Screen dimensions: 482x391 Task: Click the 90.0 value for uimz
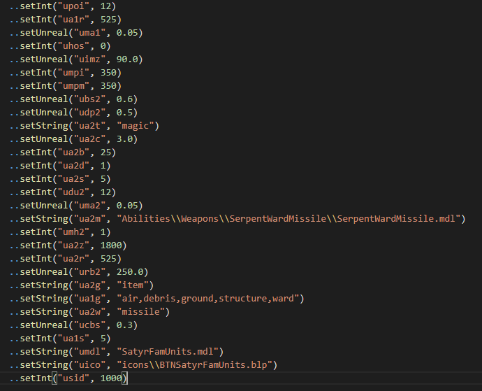click(127, 59)
